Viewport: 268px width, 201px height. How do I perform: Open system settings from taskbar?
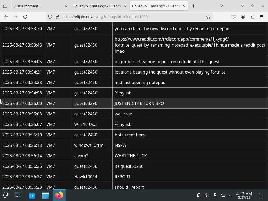18,195
